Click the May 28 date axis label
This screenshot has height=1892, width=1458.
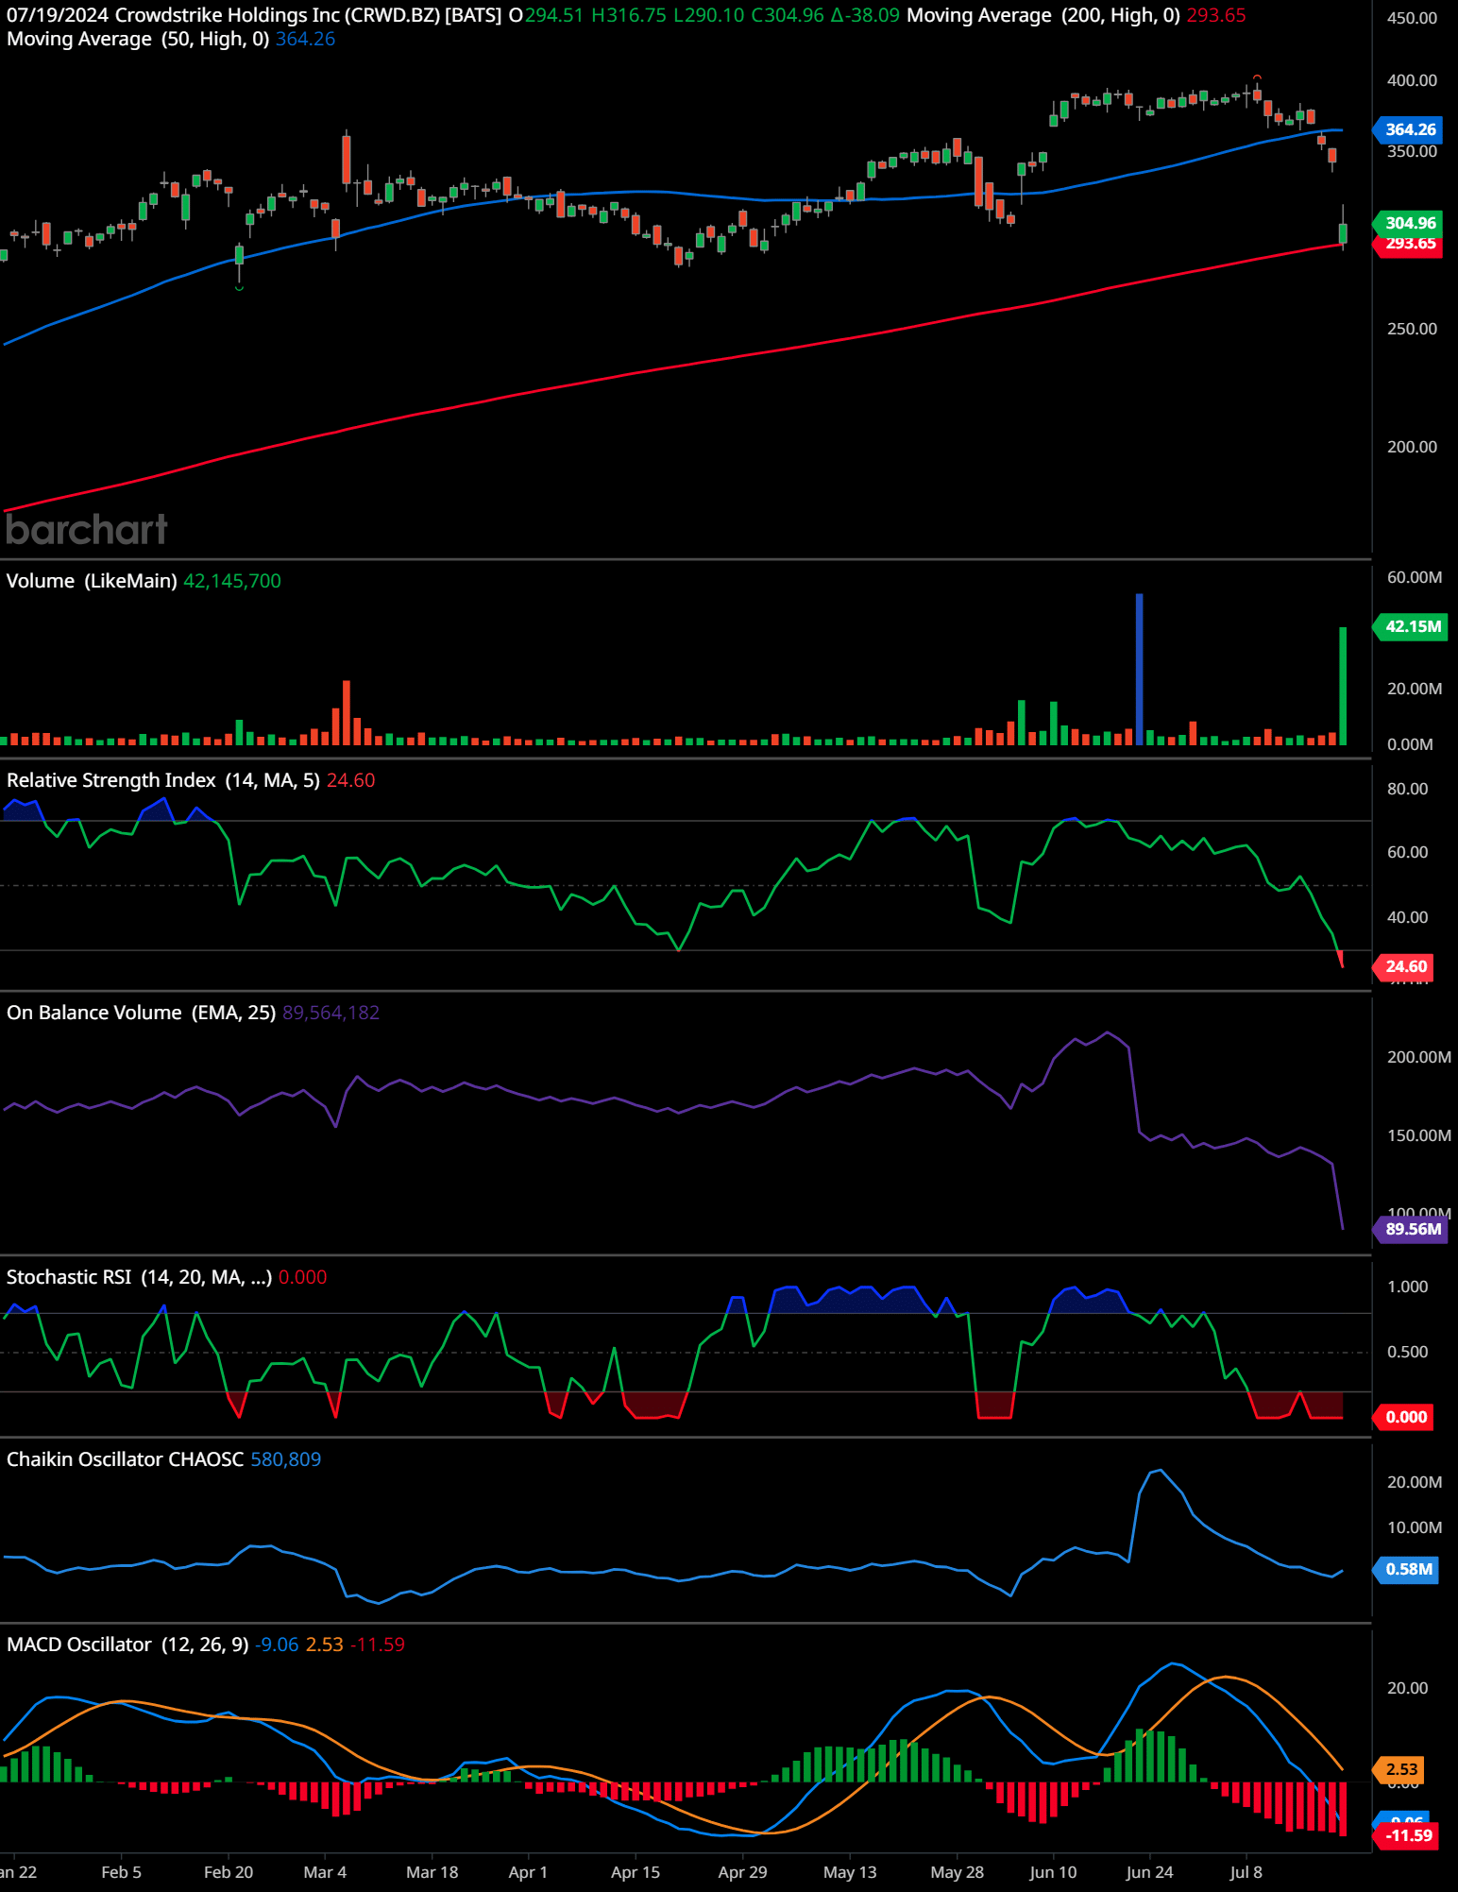click(x=957, y=1872)
